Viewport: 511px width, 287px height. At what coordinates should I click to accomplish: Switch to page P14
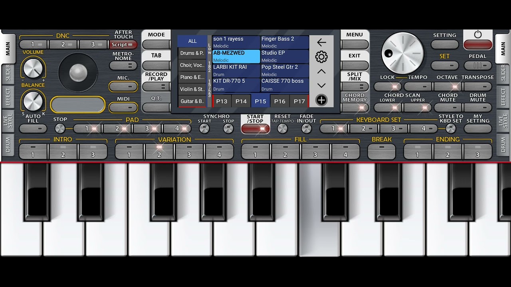click(241, 101)
